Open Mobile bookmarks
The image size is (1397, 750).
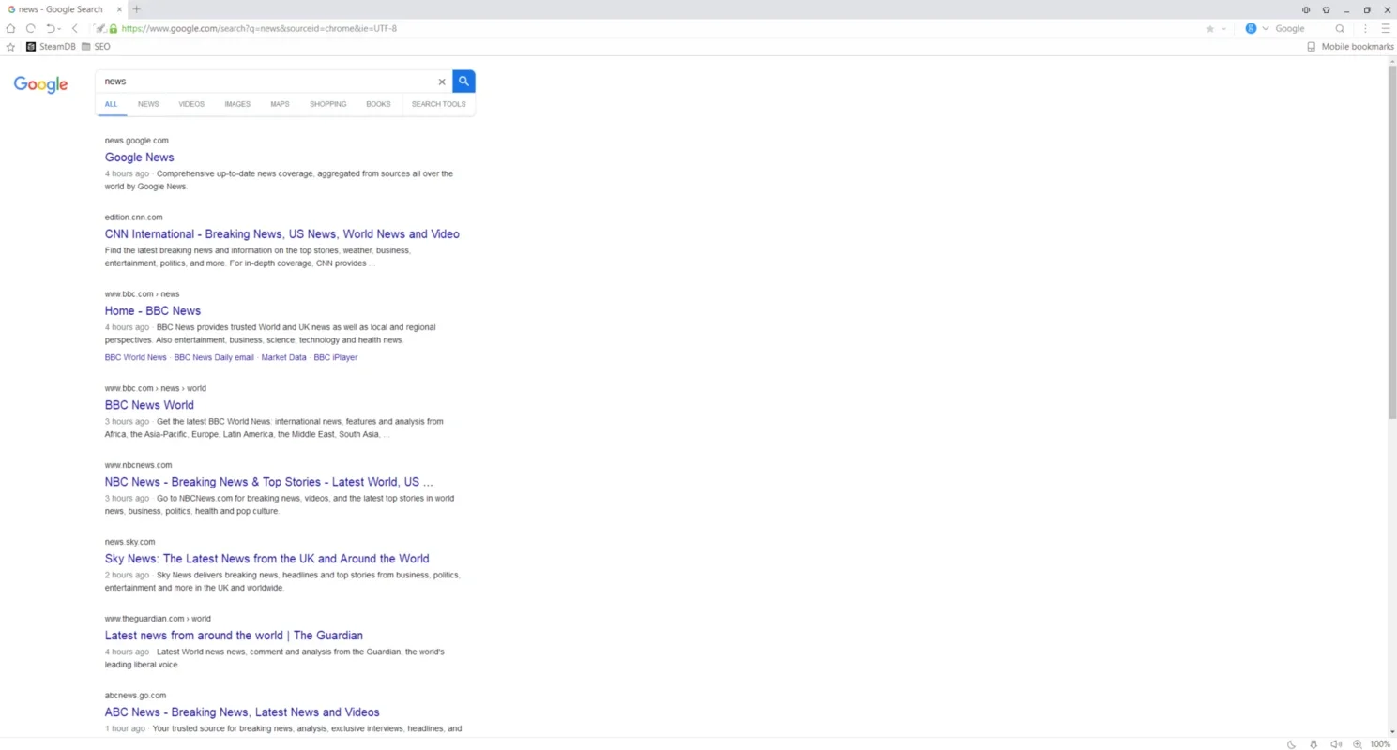pos(1350,46)
